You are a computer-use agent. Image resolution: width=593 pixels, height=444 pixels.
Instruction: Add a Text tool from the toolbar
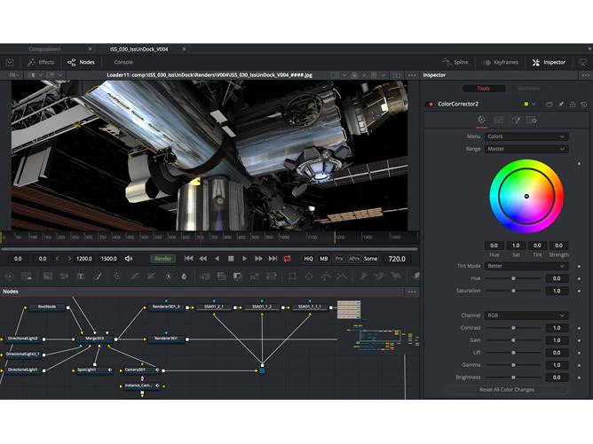click(x=81, y=277)
